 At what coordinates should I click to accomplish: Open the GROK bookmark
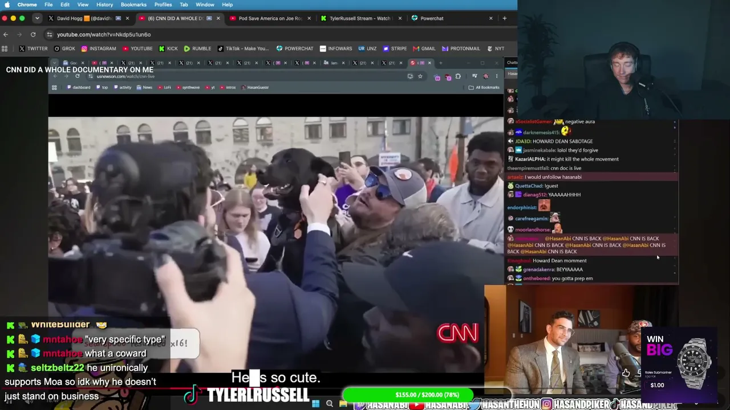pos(64,48)
